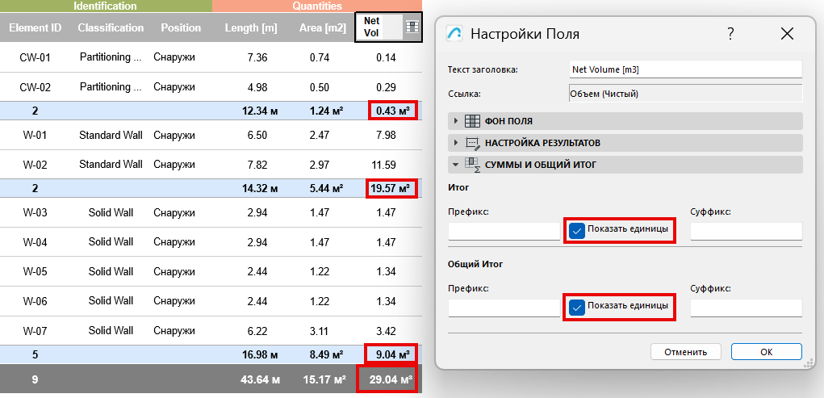Select the W-04 element ID cell
The height and width of the screenshot is (398, 824).
(36, 242)
